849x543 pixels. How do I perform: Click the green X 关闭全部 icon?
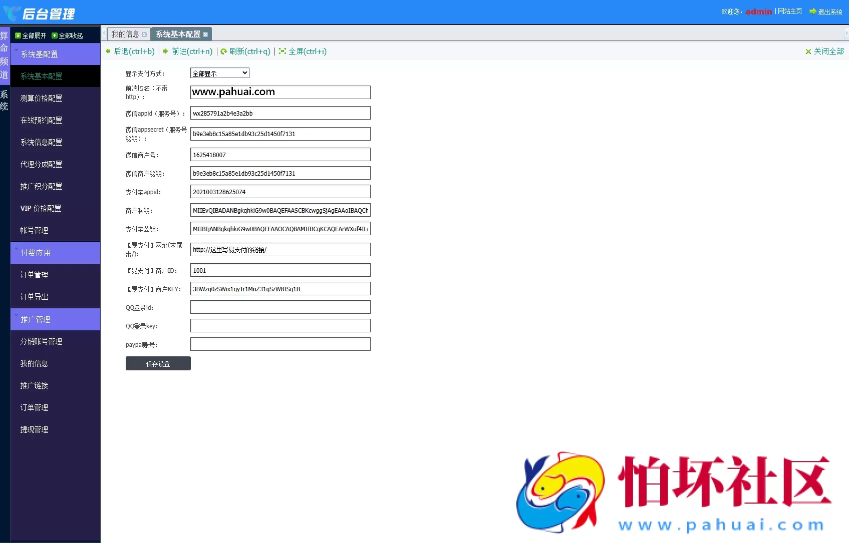[808, 52]
